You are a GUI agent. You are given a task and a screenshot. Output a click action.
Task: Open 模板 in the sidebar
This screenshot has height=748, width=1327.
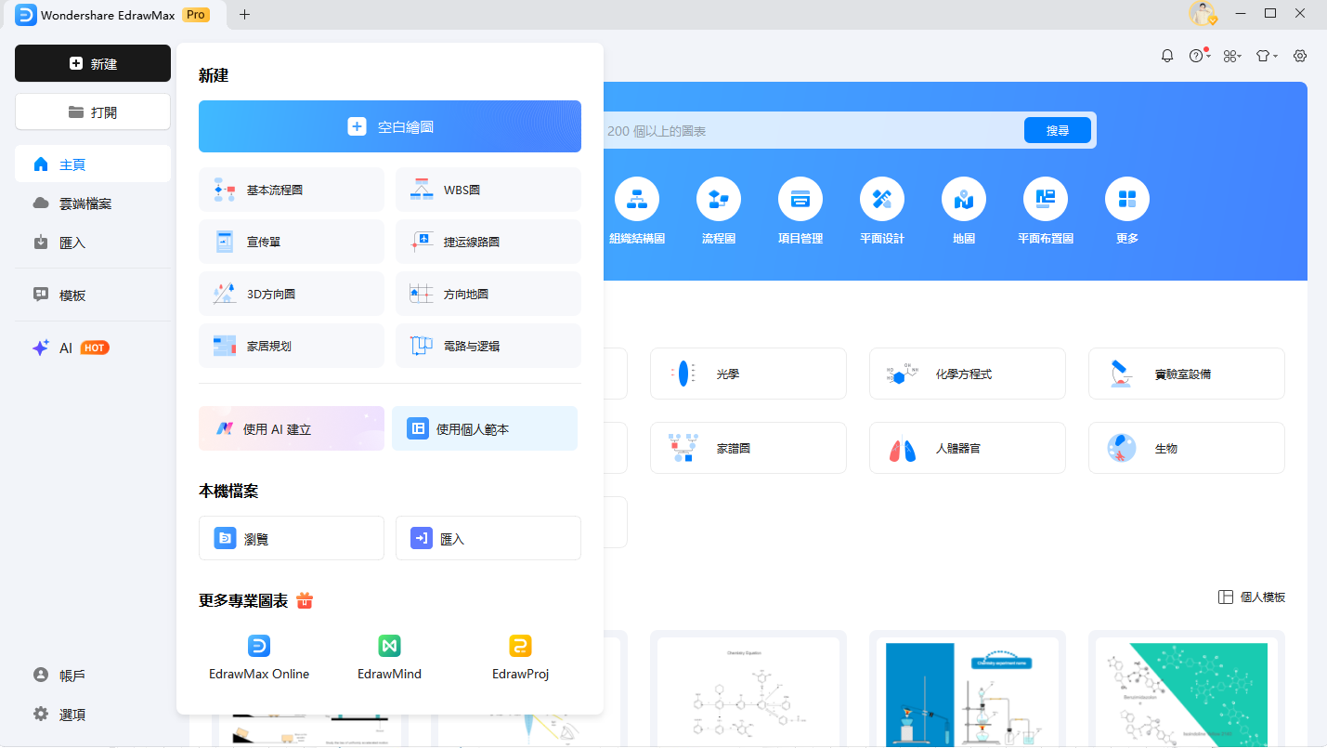[93, 295]
